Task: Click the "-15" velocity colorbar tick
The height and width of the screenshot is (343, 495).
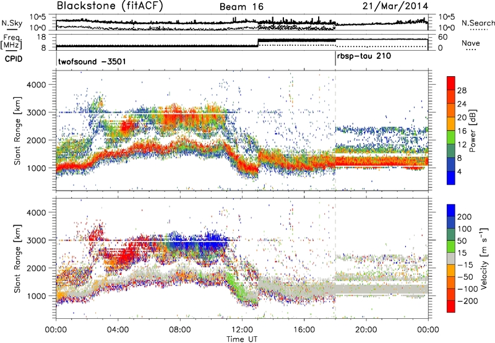Action: 466,265
